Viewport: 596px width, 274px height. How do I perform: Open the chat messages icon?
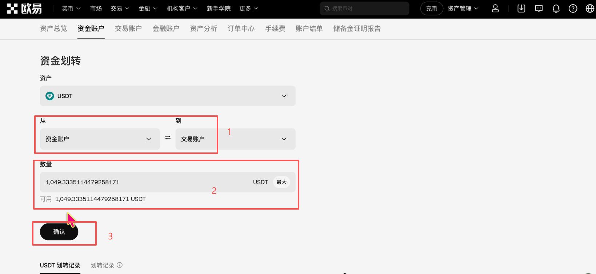point(539,8)
